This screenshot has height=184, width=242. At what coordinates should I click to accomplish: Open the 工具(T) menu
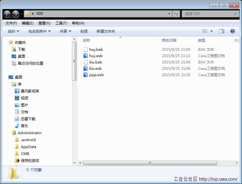[61, 23]
